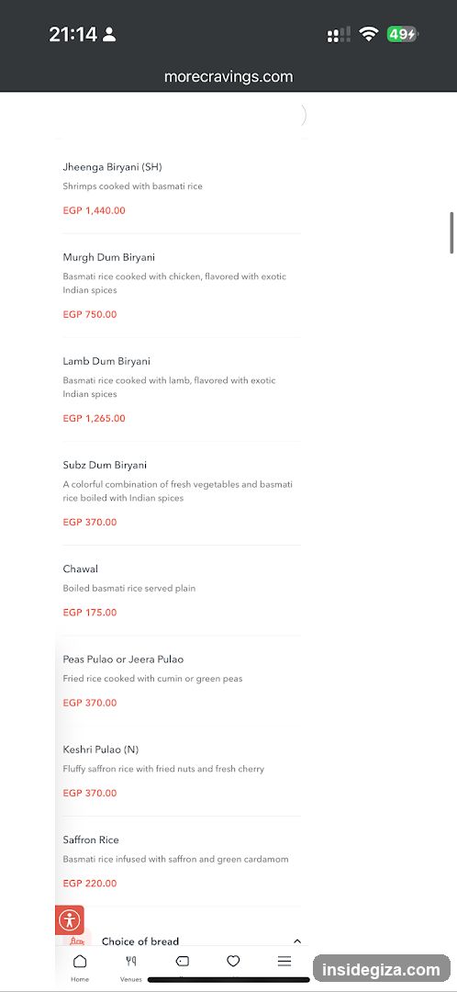Tap the morecravings.com address bar
The width and height of the screenshot is (457, 992).
pos(228,76)
